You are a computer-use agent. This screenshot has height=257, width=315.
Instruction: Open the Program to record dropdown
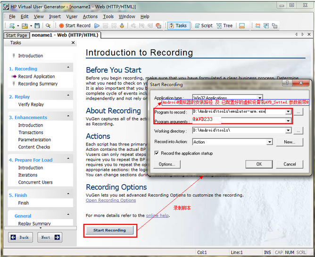(x=288, y=111)
